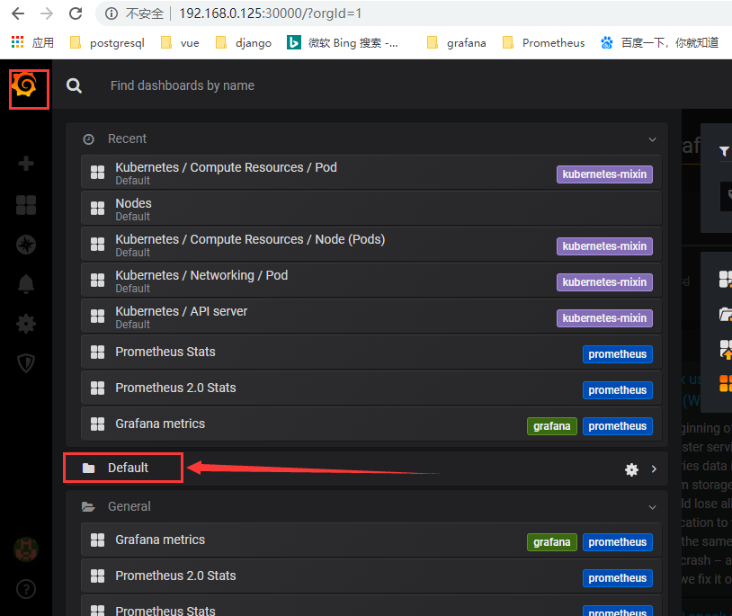This screenshot has height=616, width=732.
Task: Click kubernetes-mixin tag on Compute Resources / Pod
Action: 604,174
